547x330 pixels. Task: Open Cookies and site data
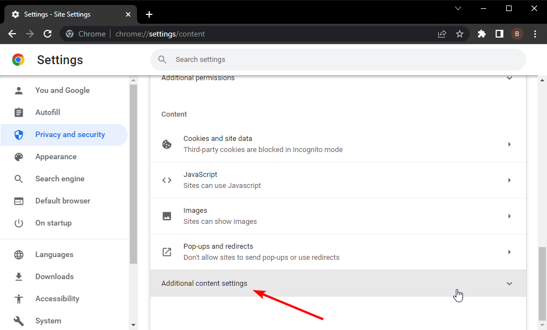[338, 144]
